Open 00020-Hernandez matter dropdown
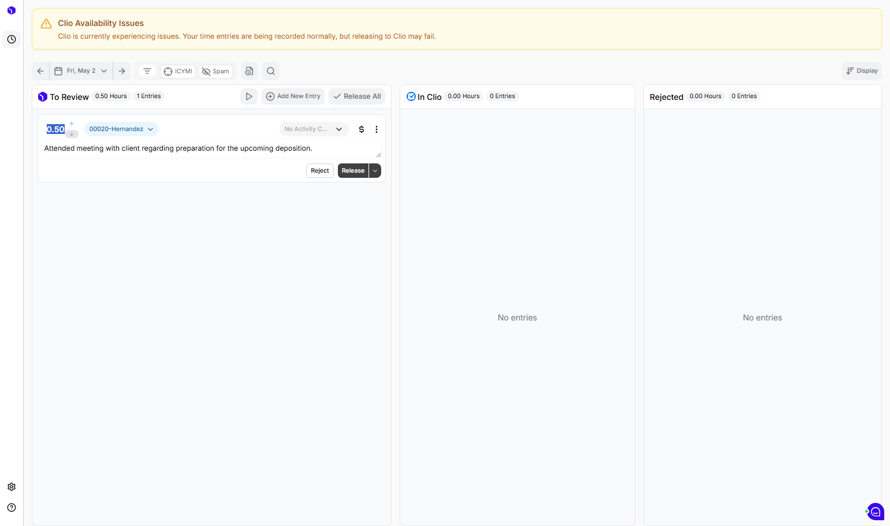 [121, 129]
